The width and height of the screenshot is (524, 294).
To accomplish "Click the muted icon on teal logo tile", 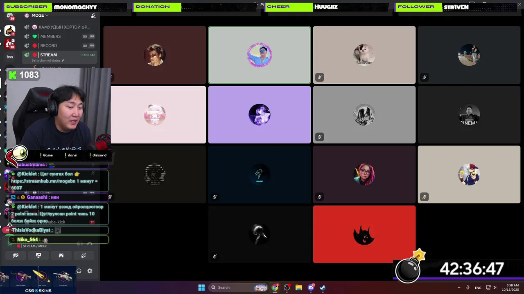I will click(x=215, y=197).
